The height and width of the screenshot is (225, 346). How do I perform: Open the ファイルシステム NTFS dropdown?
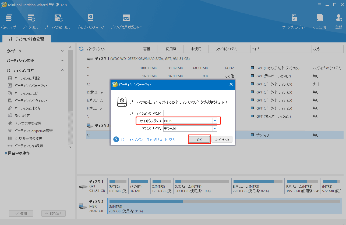click(x=215, y=121)
